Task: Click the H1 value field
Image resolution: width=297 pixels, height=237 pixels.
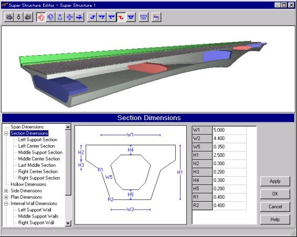Action: (229, 155)
